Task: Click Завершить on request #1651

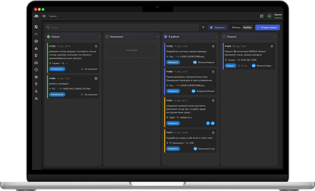Action: [x=173, y=123]
